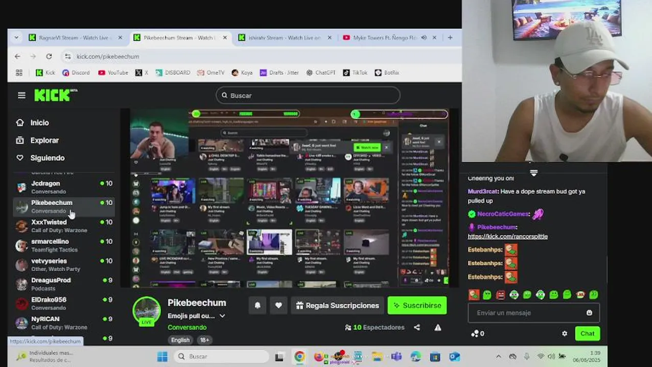
Task: Close the ishiratv Stream tab
Action: tap(330, 38)
